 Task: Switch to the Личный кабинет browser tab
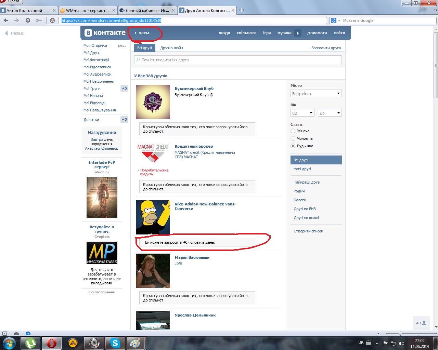click(147, 10)
